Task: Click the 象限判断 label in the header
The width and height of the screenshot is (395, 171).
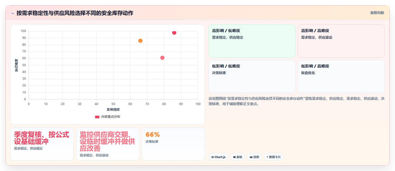Action: pyautogui.click(x=377, y=13)
